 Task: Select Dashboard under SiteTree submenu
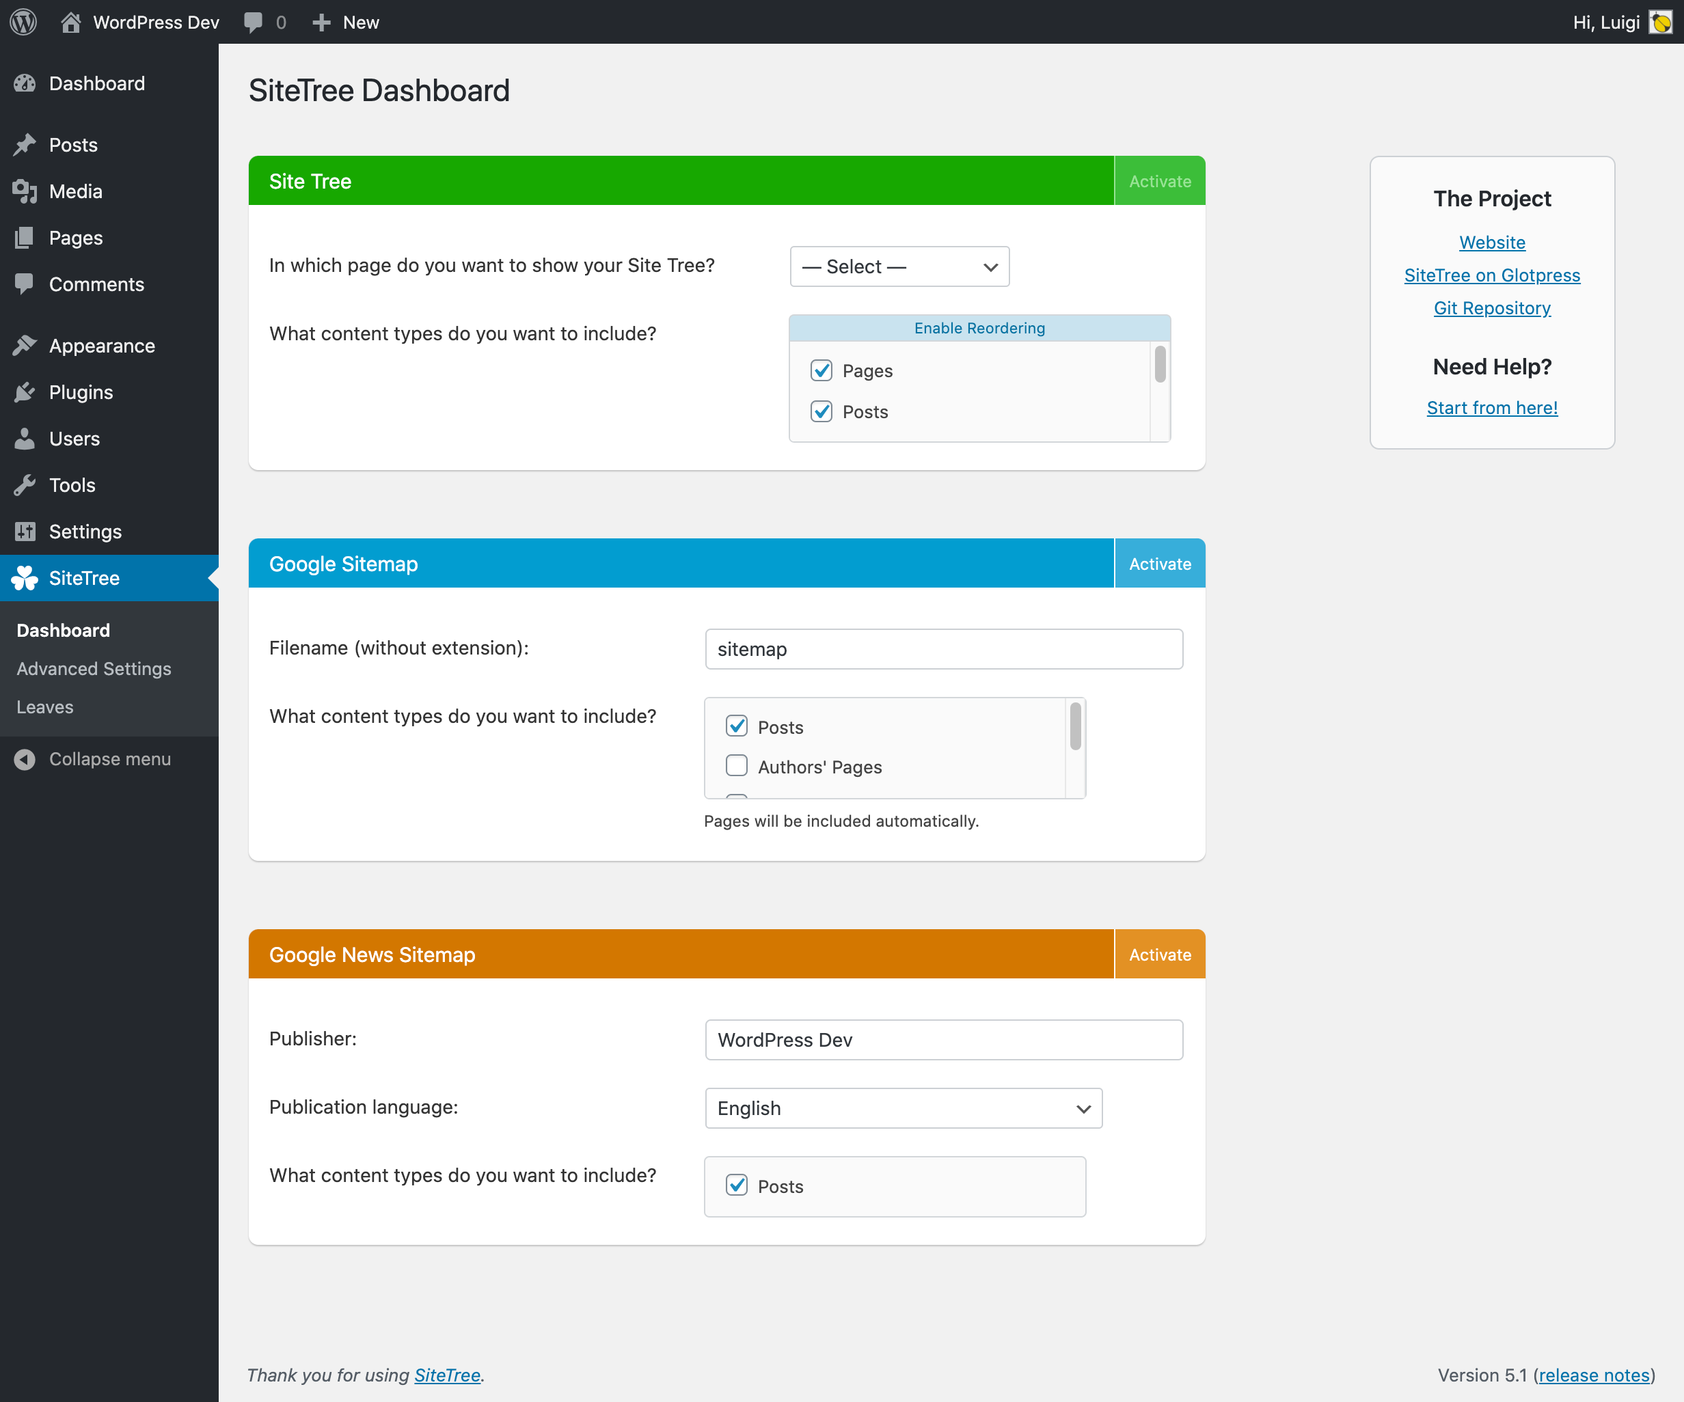(64, 630)
